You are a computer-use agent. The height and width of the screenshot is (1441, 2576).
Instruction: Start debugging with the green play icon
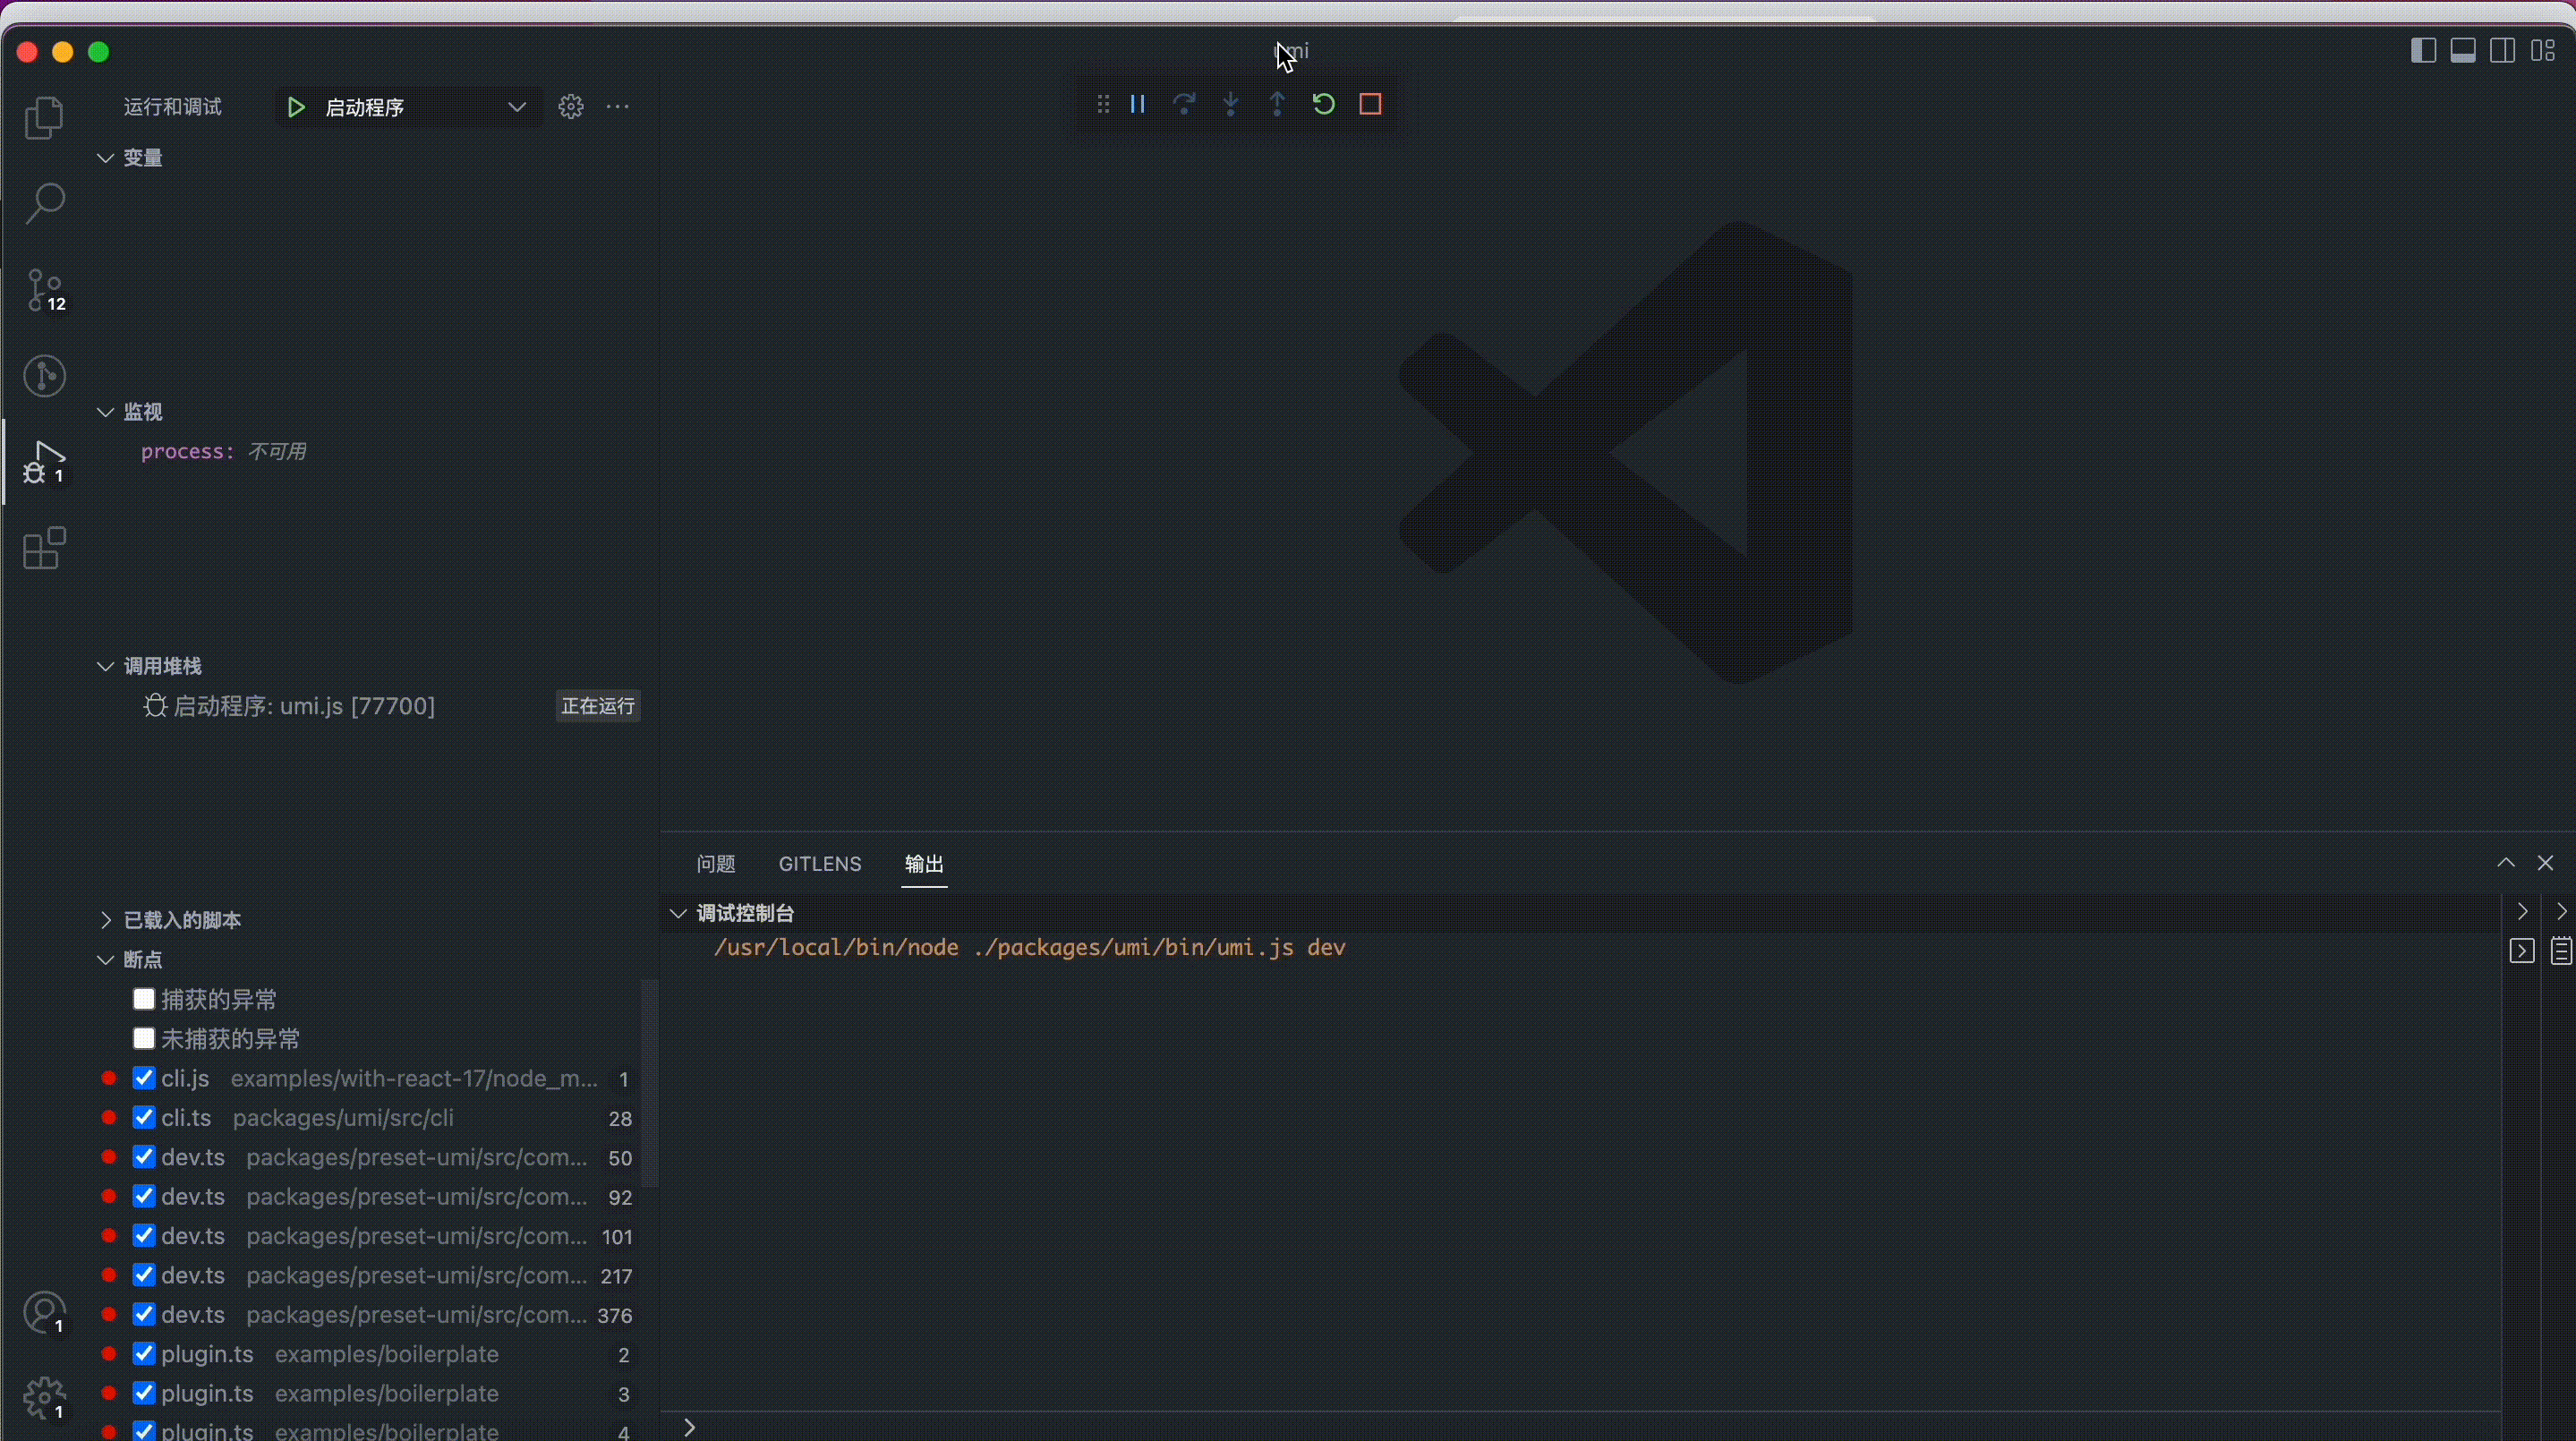(296, 107)
